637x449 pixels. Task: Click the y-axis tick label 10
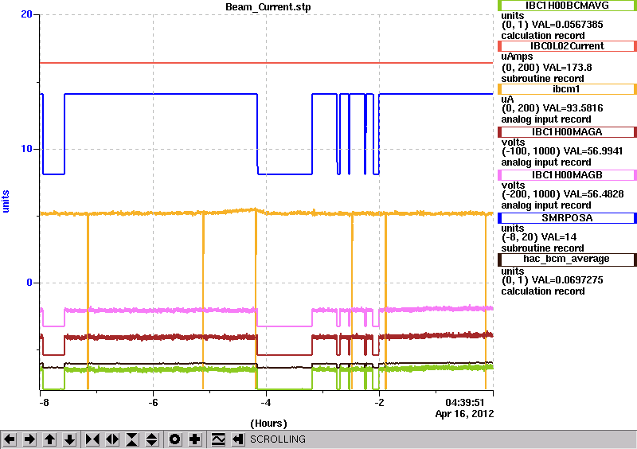26,149
